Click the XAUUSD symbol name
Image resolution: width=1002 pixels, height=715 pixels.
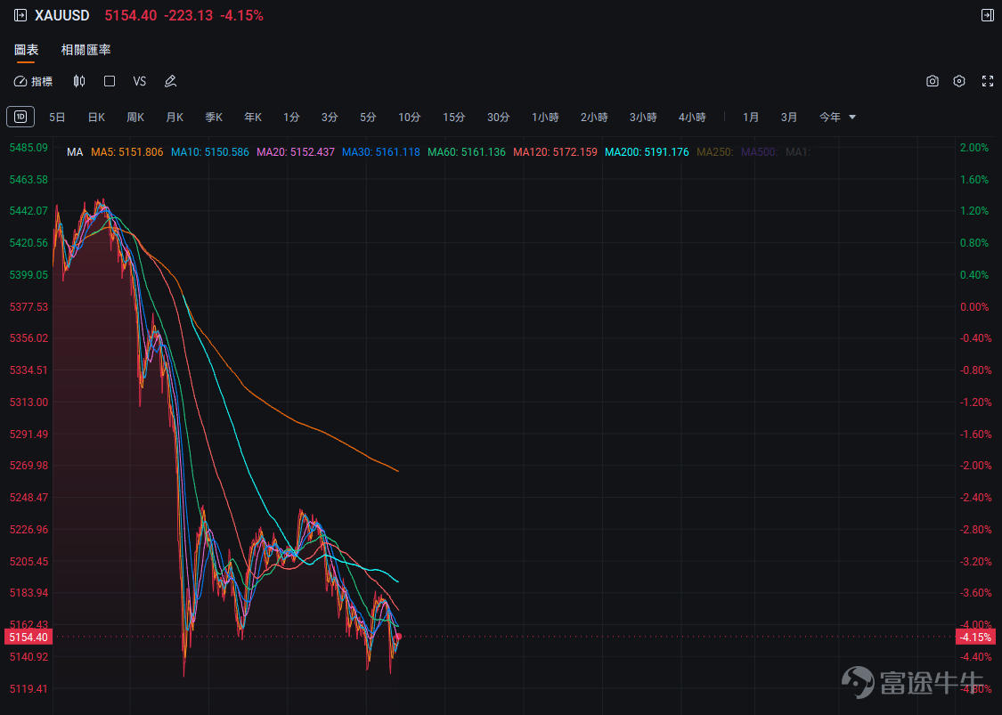[62, 15]
